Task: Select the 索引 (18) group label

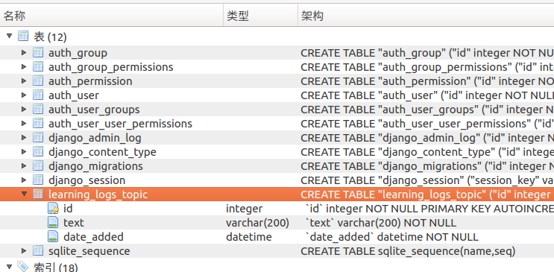Action: click(55, 267)
